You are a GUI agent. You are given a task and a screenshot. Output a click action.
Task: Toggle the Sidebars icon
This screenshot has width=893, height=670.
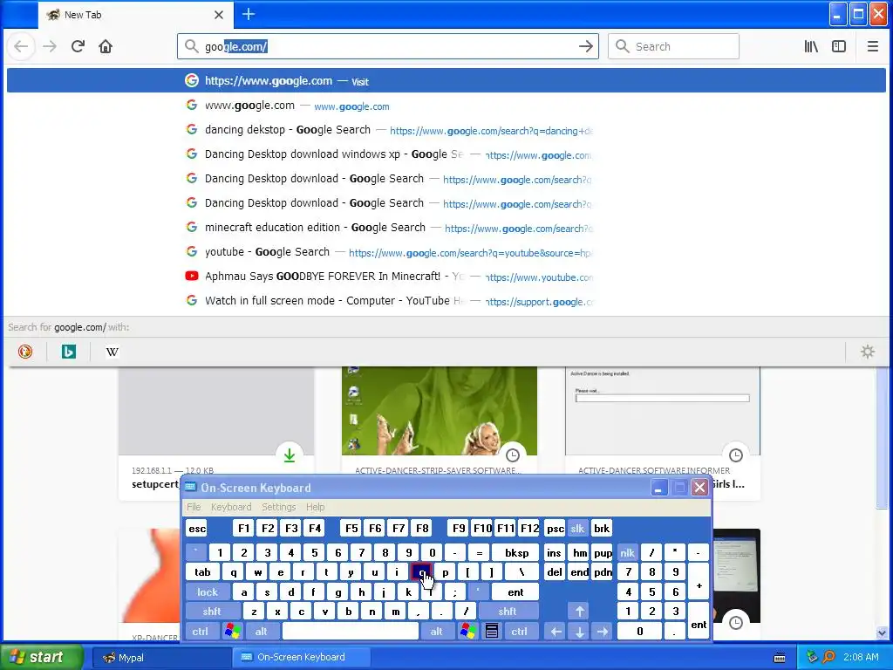(x=839, y=46)
